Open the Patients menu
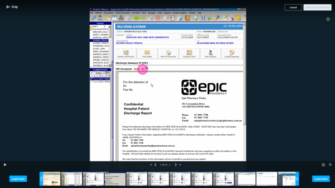This screenshot has width=335, height=188. [98, 13]
